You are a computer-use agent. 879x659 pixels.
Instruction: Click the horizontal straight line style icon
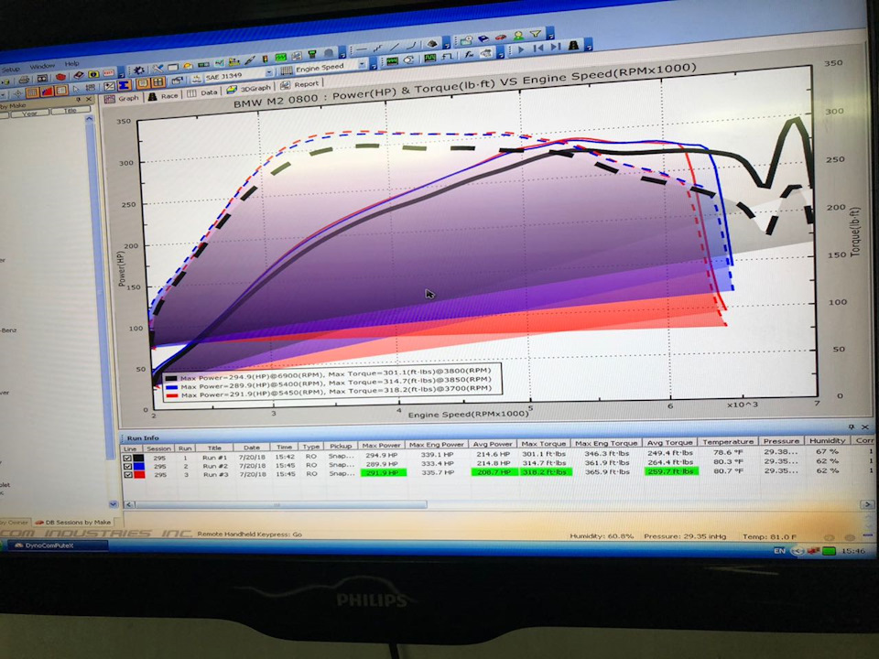pyautogui.click(x=363, y=49)
